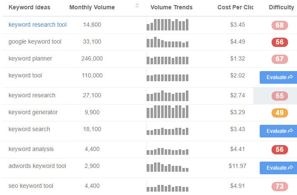Click the keyword generator trend chart
Screen dimensions: 297x195
pos(168,112)
